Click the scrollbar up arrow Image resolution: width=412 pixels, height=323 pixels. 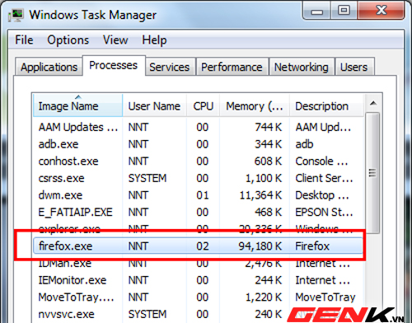click(373, 104)
